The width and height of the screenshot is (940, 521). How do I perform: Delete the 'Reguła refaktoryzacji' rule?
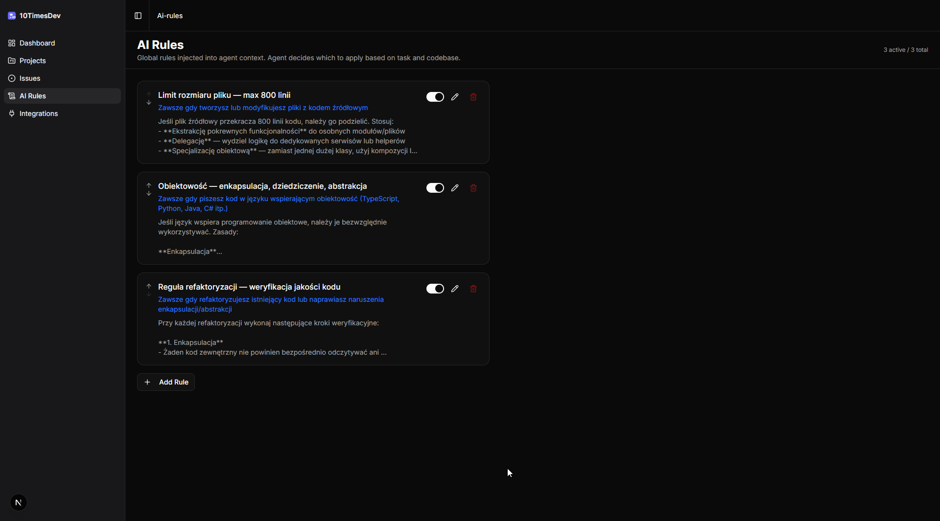(x=473, y=289)
